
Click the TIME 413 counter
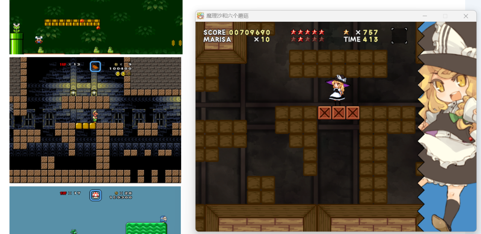coord(361,39)
